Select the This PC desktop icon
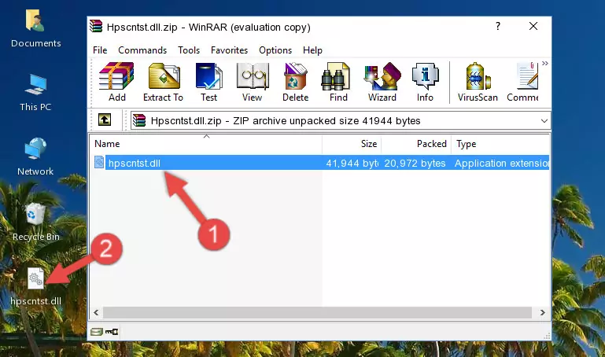The image size is (605, 357). coord(35,93)
